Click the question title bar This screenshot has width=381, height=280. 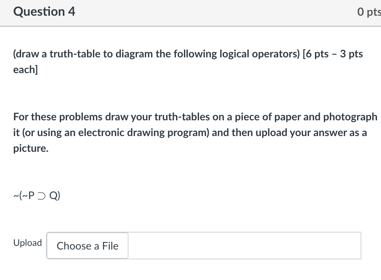(x=190, y=13)
